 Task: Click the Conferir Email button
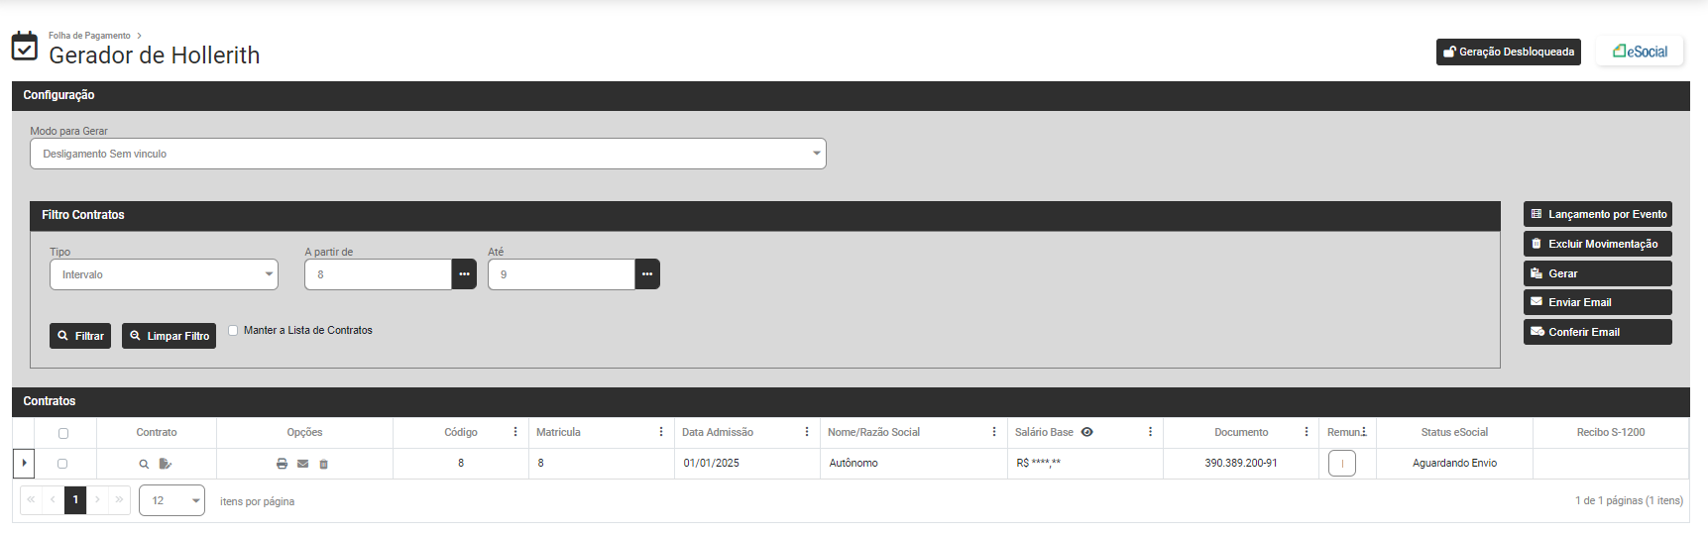point(1598,332)
